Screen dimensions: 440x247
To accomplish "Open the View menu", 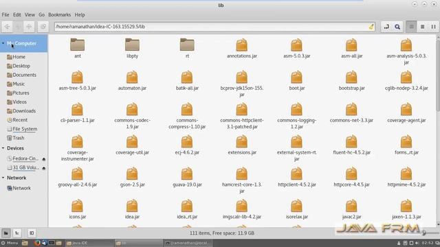I will (30, 14).
